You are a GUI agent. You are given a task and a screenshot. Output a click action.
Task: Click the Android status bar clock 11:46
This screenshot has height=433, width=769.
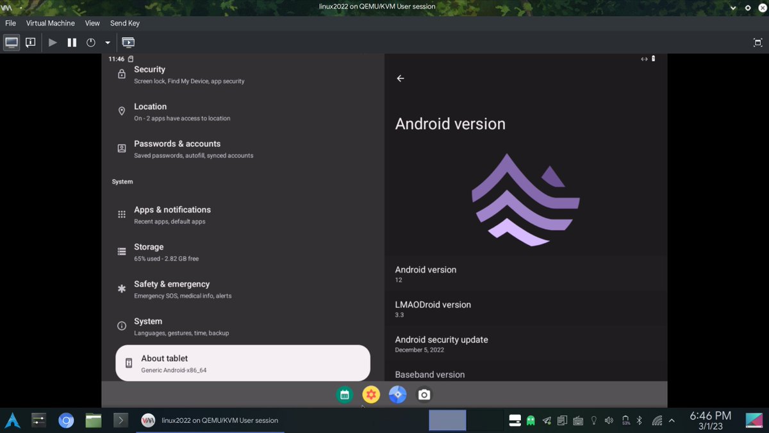coord(117,59)
